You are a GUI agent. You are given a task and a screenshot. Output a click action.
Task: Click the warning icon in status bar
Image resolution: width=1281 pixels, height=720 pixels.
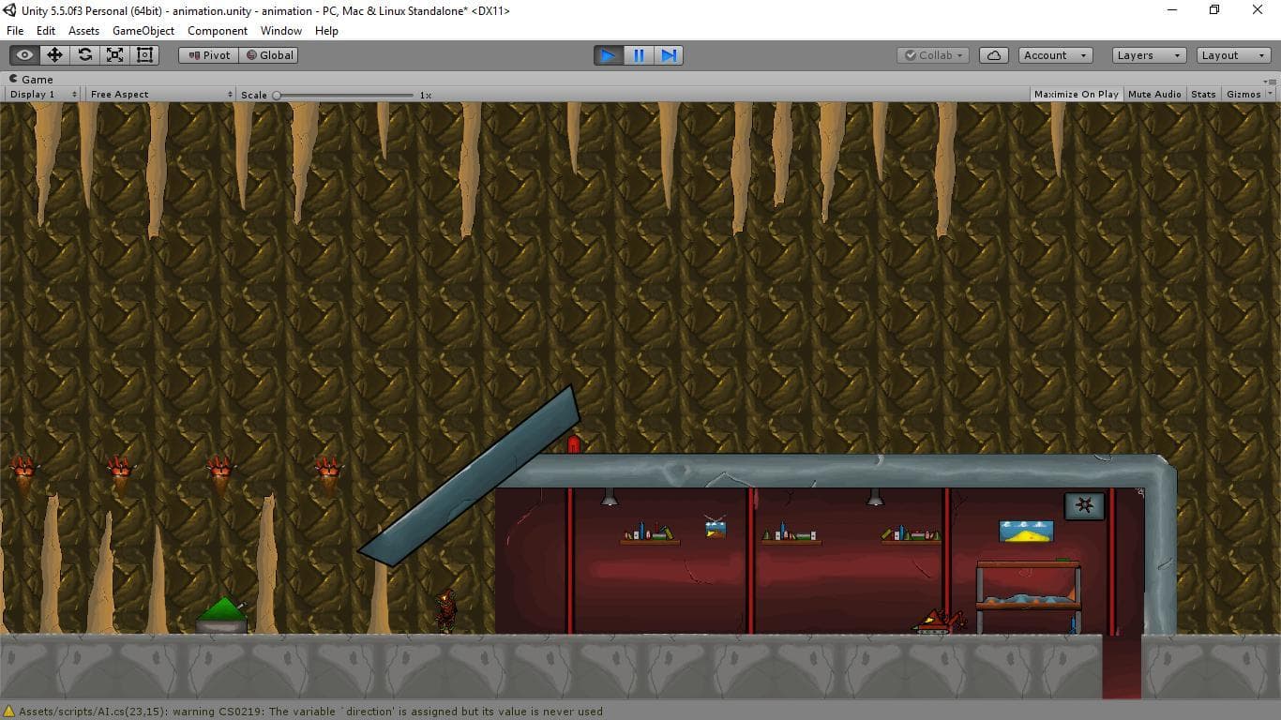(x=9, y=712)
